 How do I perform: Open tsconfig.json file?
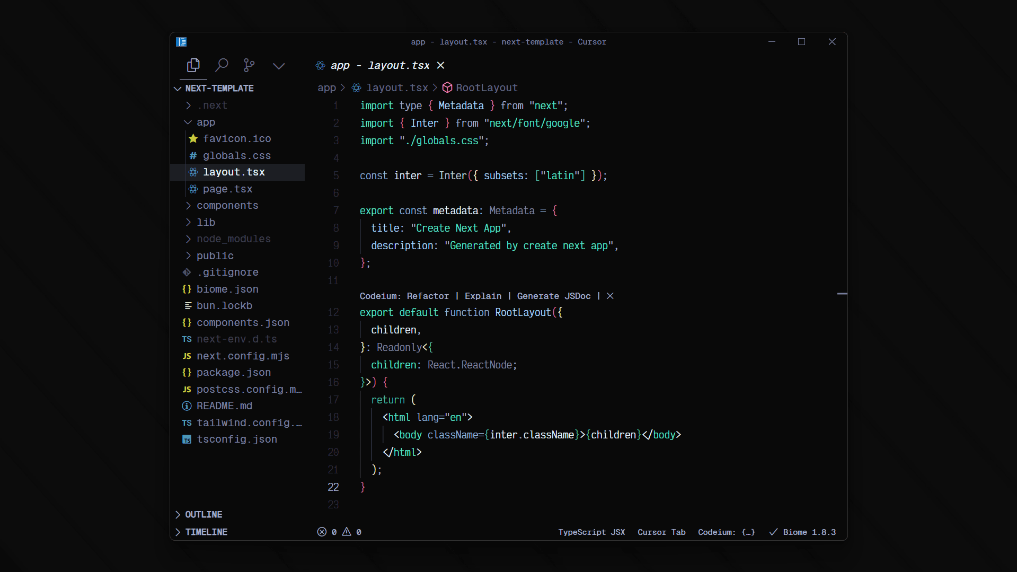pos(237,439)
